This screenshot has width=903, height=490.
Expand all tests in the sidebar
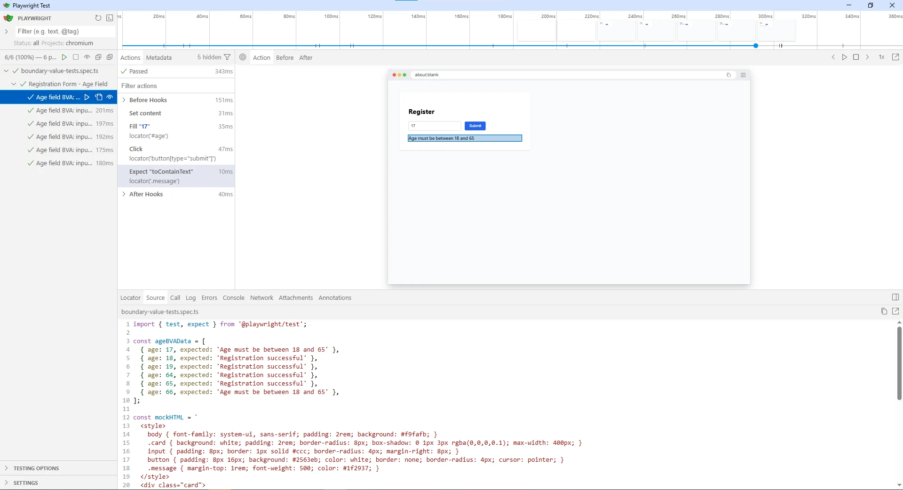[110, 57]
